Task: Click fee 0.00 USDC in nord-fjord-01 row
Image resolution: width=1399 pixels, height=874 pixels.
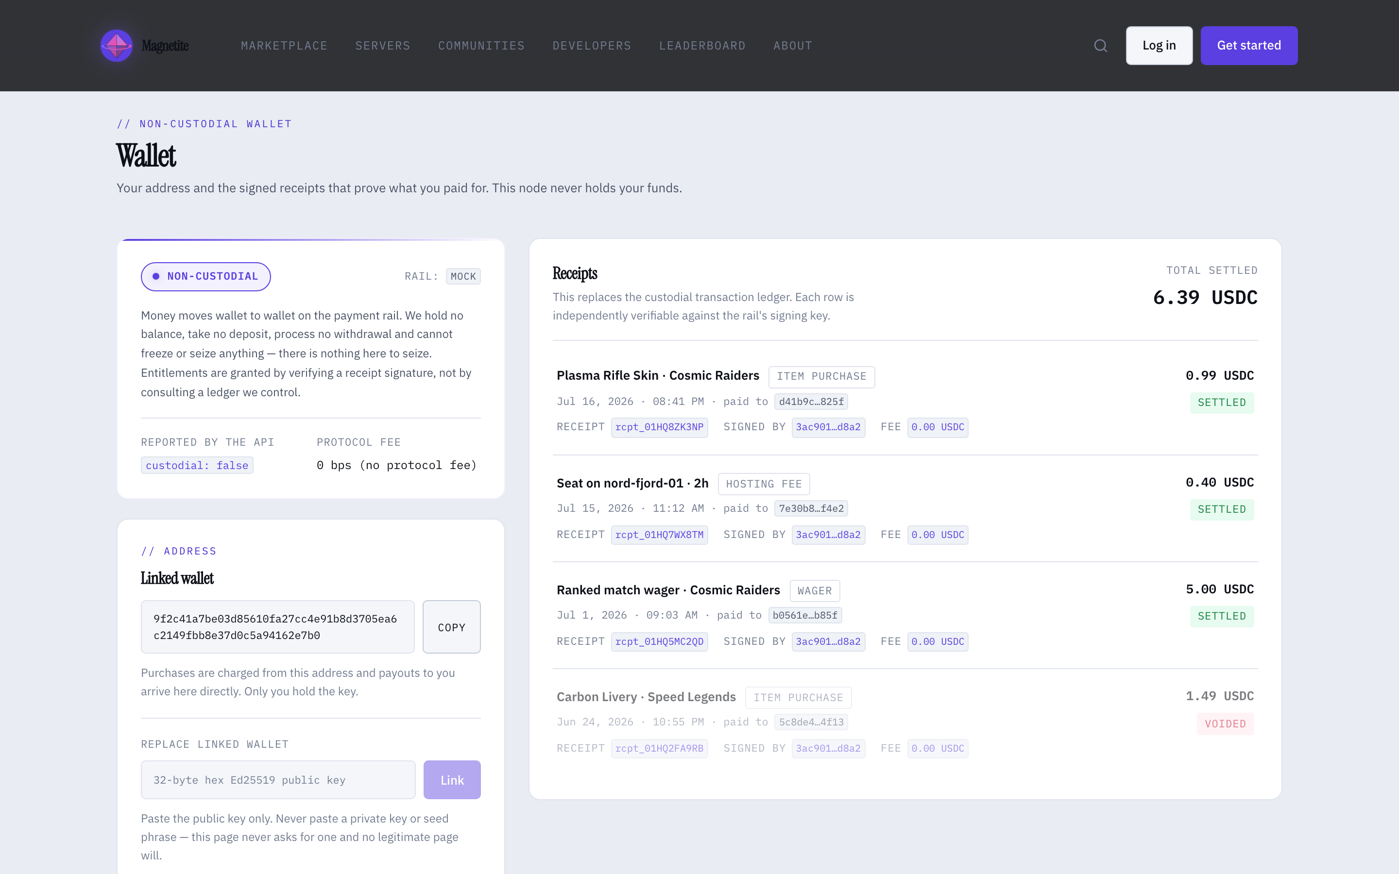Action: [938, 535]
